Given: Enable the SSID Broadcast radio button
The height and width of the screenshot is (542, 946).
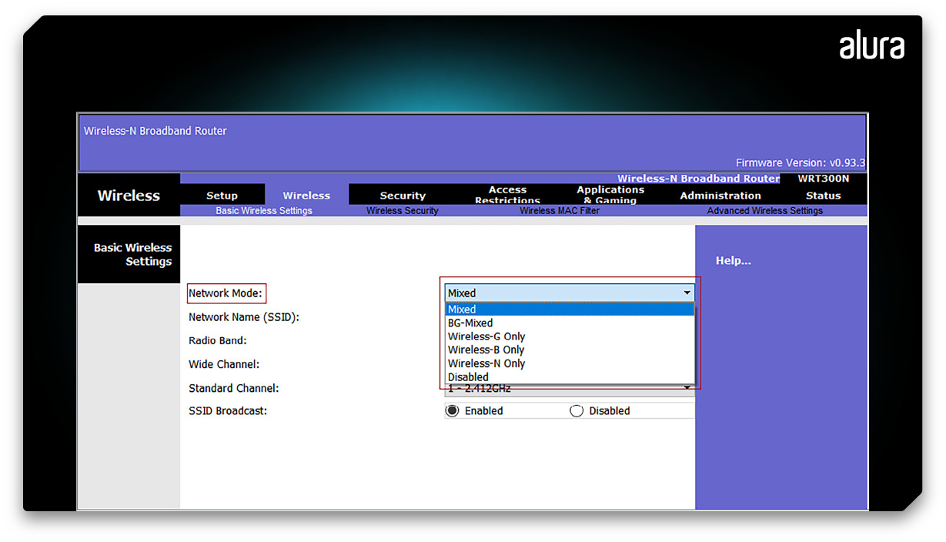Looking at the screenshot, I should coord(452,411).
